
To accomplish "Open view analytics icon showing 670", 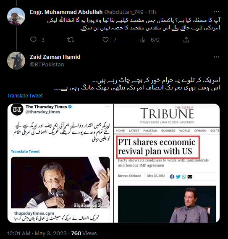I will pos(143,40).
